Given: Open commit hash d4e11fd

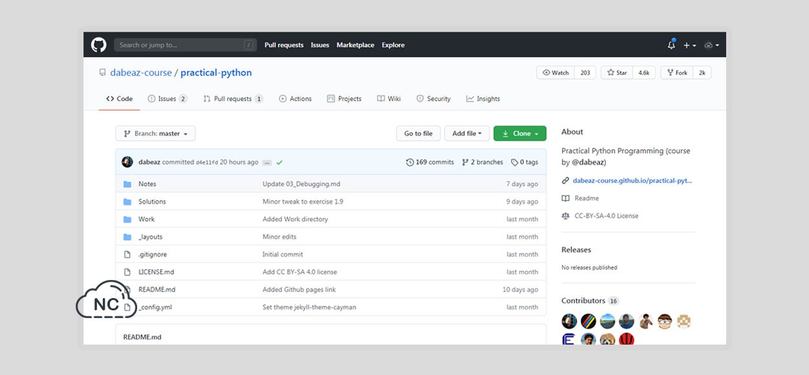Looking at the screenshot, I should [x=207, y=162].
